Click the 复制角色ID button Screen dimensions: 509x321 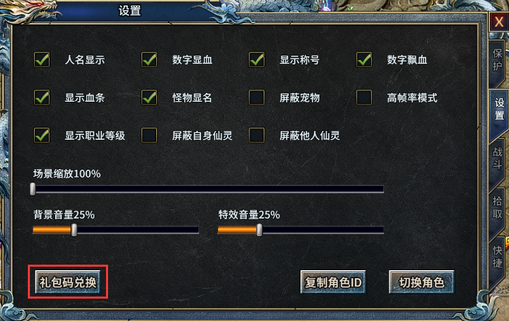click(333, 282)
